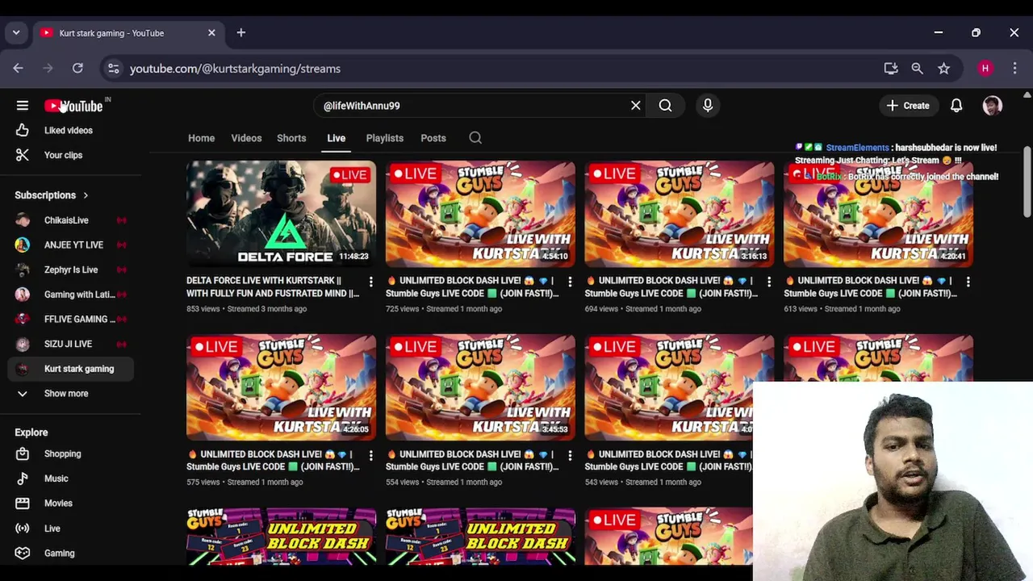The image size is (1033, 581).
Task: Open account avatar menu
Action: coord(993,106)
